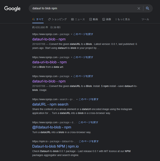This screenshot has height=161, width=160.
Task: Open the data-uri-to-blob - npm result
Action: (x=49, y=62)
